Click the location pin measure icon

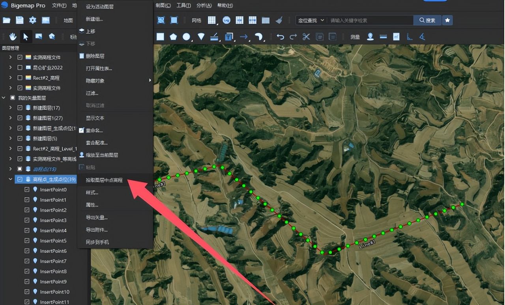pyautogui.click(x=370, y=37)
